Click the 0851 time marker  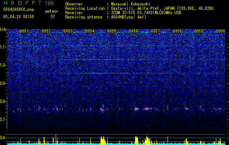pos(24,31)
